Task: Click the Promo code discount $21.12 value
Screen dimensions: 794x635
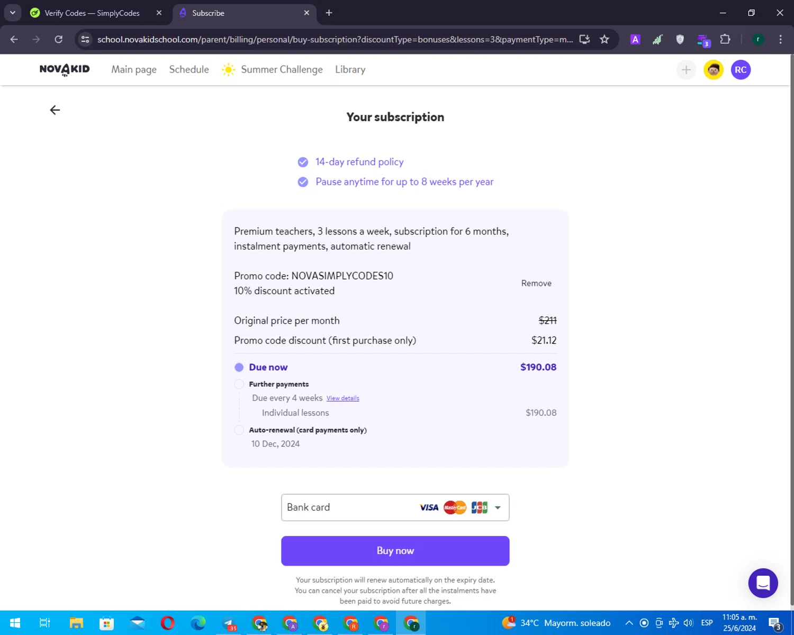Action: click(x=544, y=340)
